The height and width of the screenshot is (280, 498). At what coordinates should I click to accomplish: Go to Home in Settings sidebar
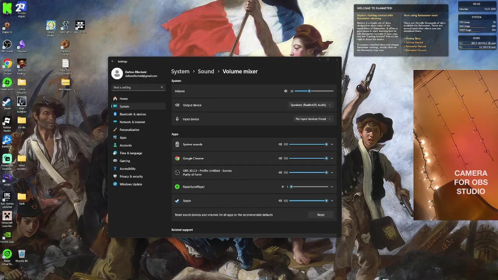(x=138, y=99)
